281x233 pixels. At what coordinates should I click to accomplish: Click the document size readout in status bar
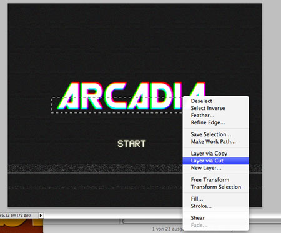tap(16, 215)
